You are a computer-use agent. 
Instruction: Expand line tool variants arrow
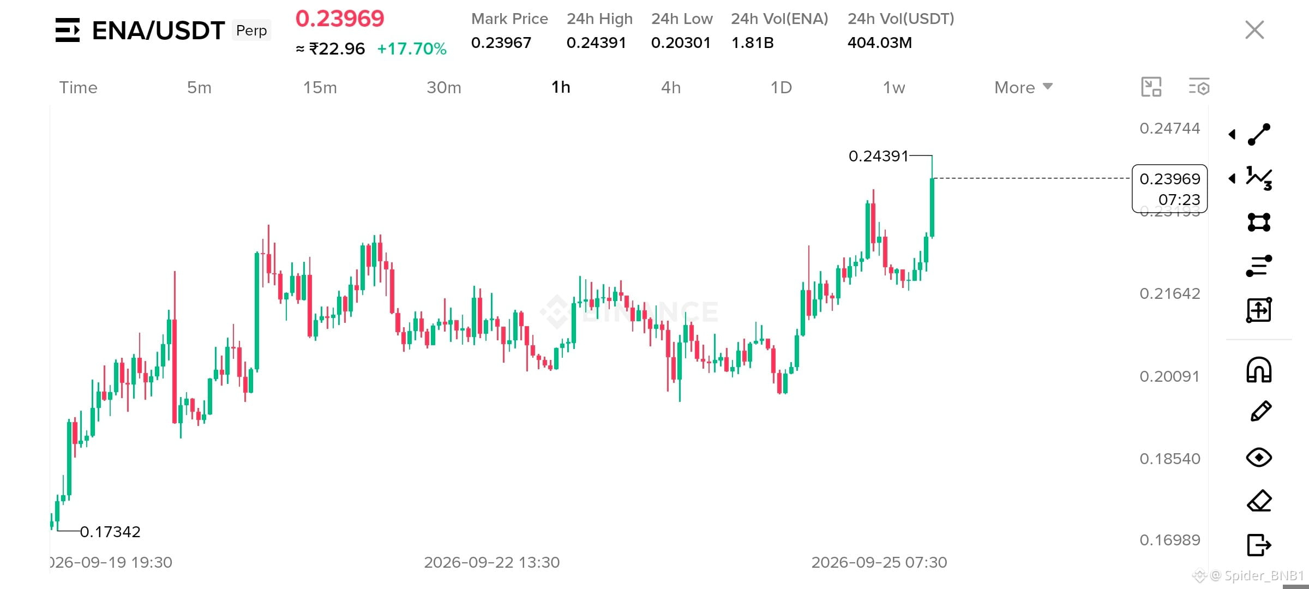(1232, 134)
